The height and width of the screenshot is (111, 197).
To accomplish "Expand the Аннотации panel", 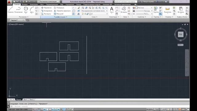I will tap(114, 17).
